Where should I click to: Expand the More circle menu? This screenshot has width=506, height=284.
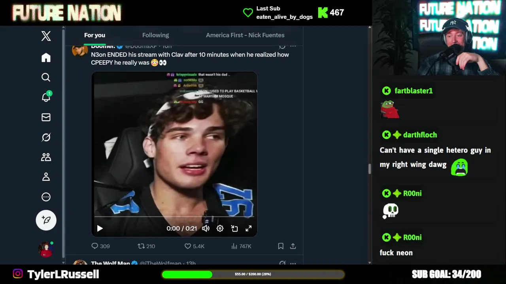tap(46, 197)
